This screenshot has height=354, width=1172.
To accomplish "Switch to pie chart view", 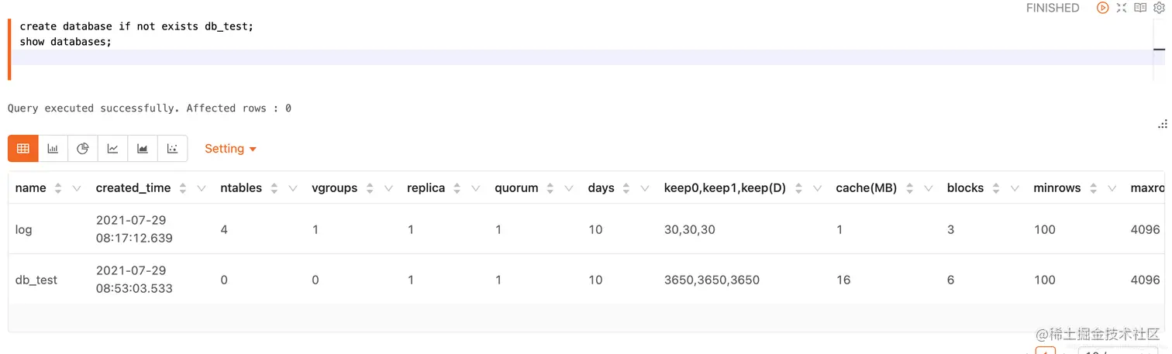I will 83,149.
